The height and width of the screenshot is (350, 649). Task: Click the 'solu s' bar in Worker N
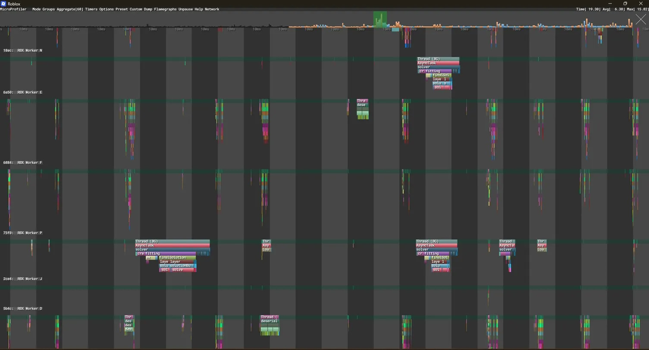(x=442, y=83)
